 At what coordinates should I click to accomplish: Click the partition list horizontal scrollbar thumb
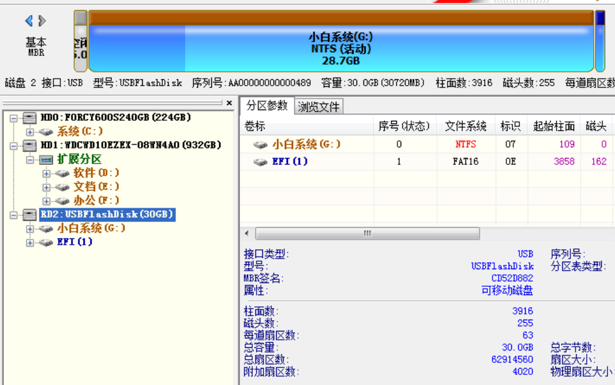(x=367, y=233)
